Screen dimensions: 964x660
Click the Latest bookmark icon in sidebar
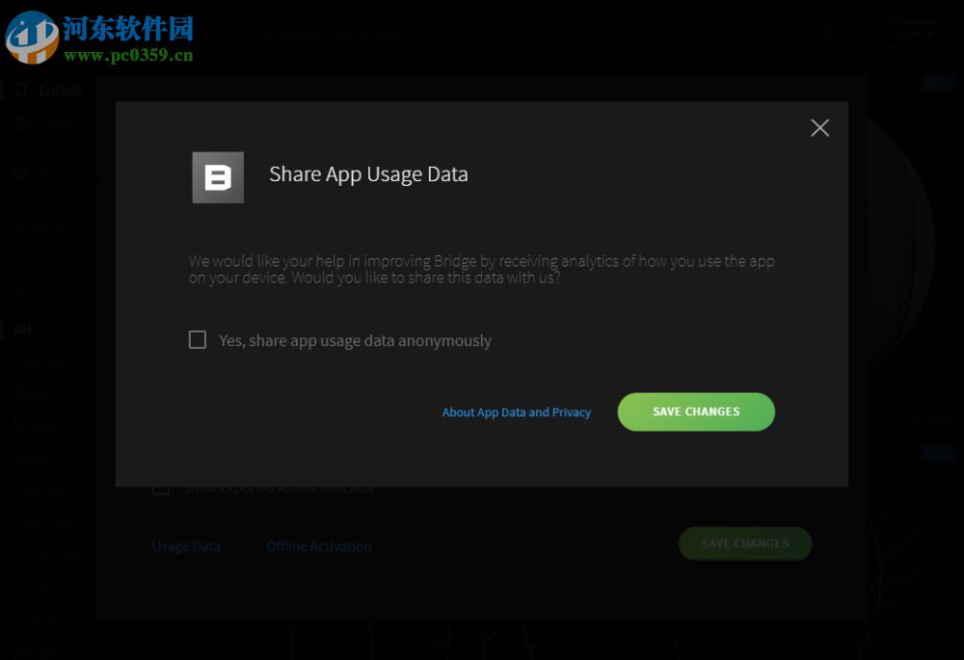(21, 91)
